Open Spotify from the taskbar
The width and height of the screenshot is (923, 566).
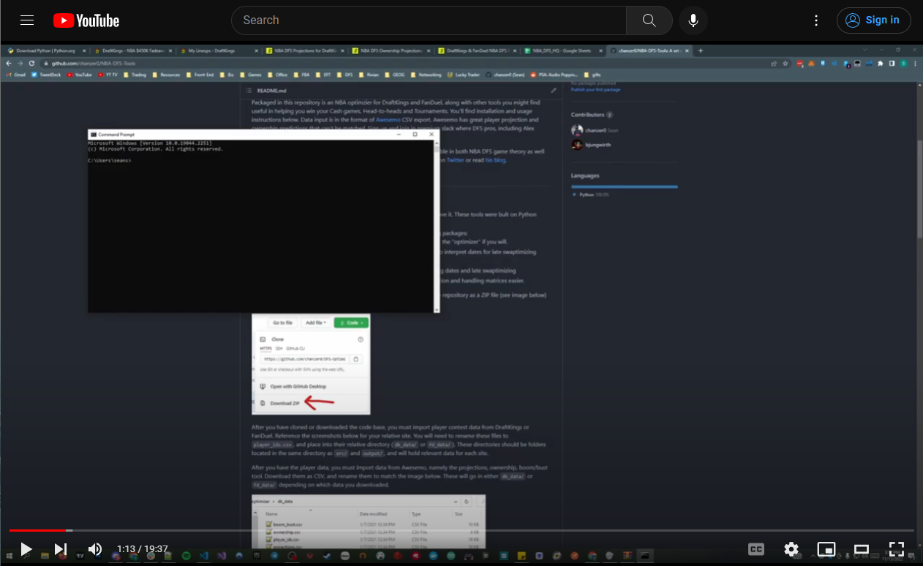click(x=185, y=556)
